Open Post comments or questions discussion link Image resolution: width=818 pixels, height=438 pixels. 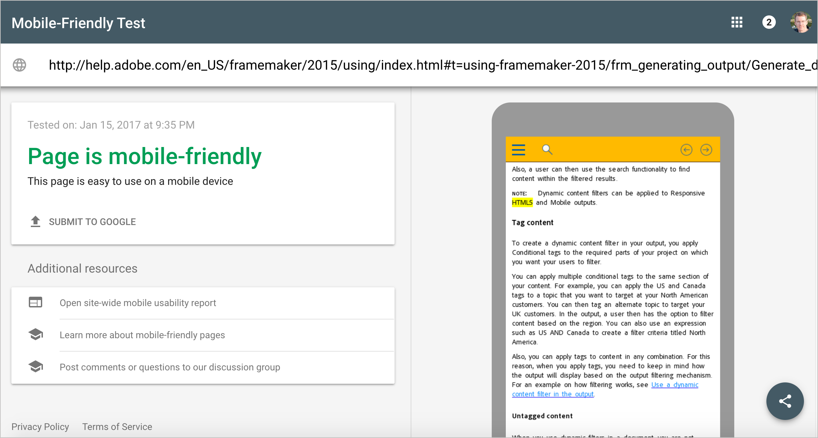point(170,367)
